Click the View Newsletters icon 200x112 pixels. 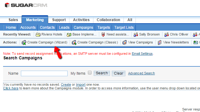point(159,43)
